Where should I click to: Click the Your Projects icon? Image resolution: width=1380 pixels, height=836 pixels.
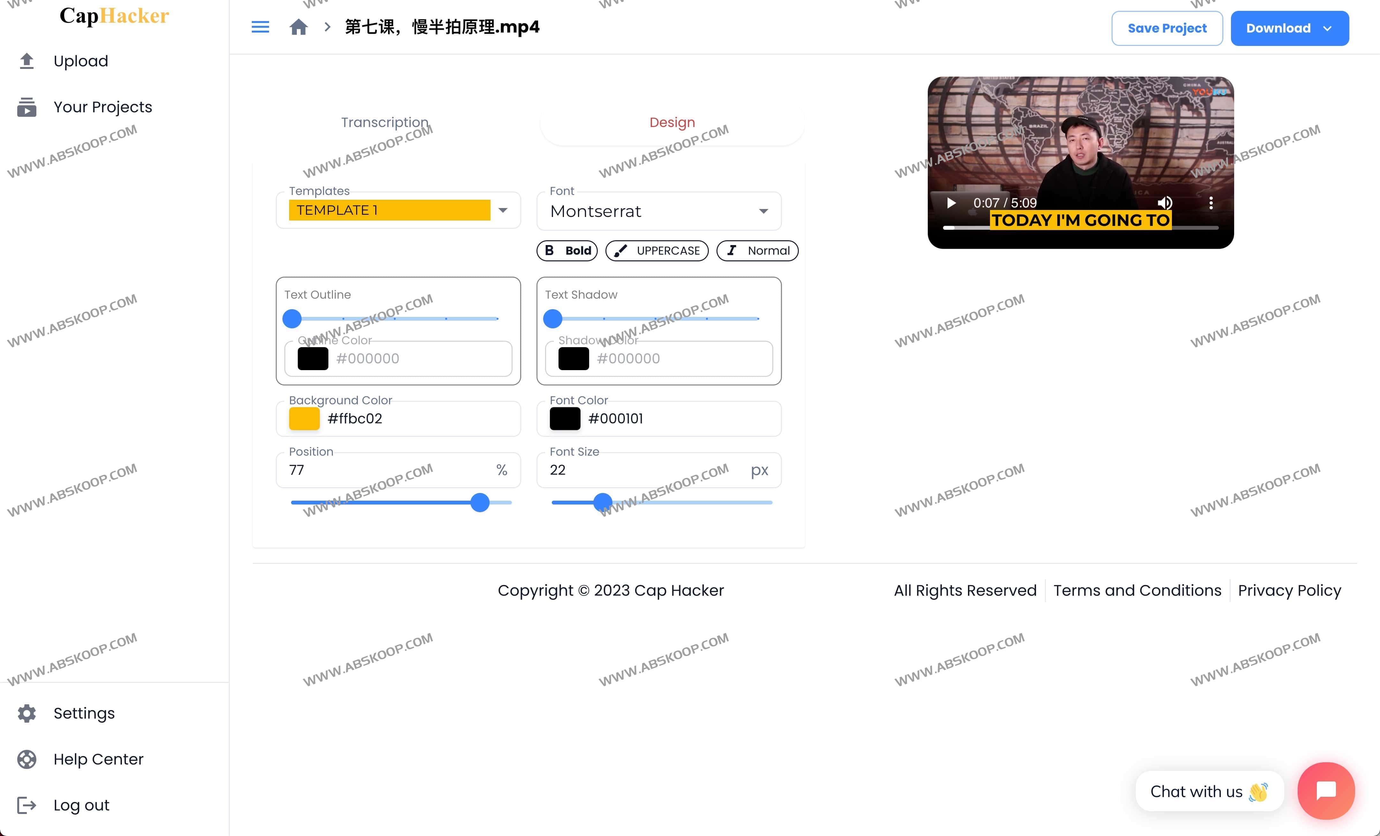click(x=26, y=107)
